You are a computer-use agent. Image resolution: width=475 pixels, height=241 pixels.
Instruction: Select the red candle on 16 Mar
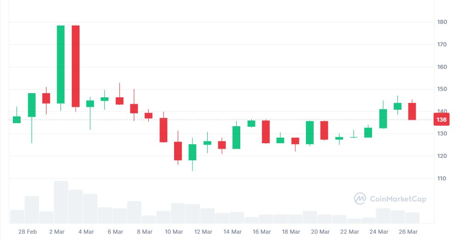266,132
